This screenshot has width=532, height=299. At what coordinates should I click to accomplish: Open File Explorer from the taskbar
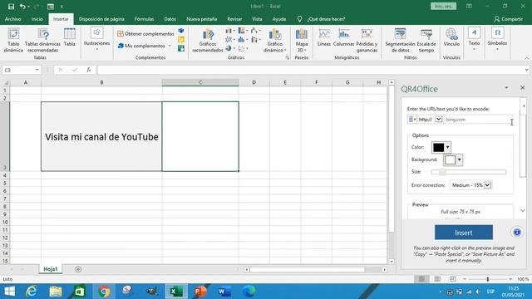(56, 292)
